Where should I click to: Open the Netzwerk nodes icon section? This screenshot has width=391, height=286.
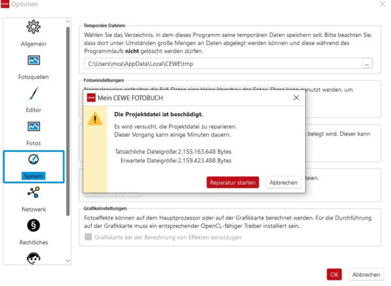pyautogui.click(x=33, y=192)
